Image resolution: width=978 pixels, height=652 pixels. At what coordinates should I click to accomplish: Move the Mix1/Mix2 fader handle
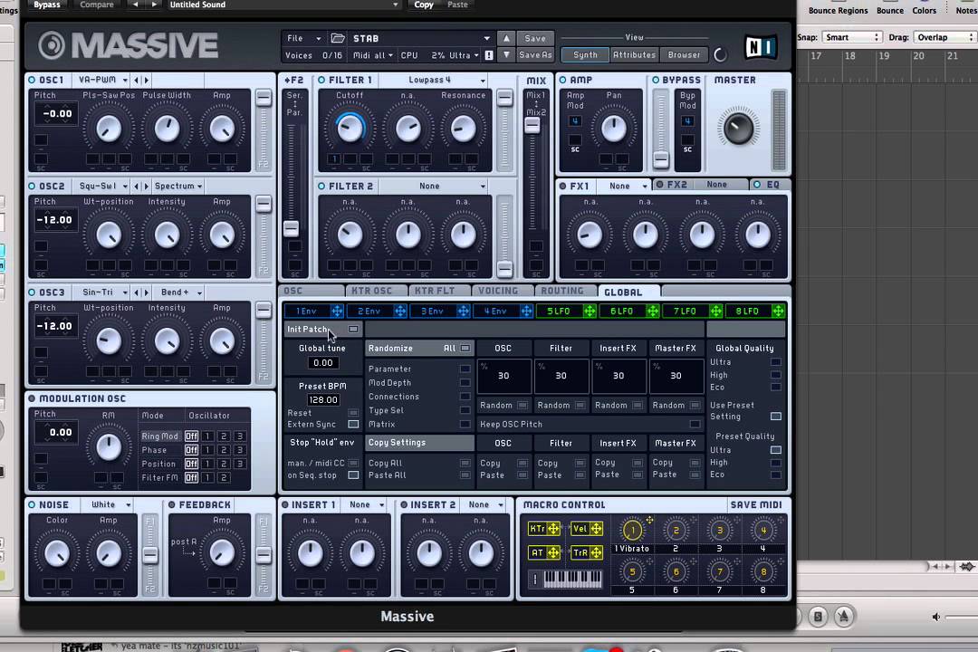click(532, 125)
